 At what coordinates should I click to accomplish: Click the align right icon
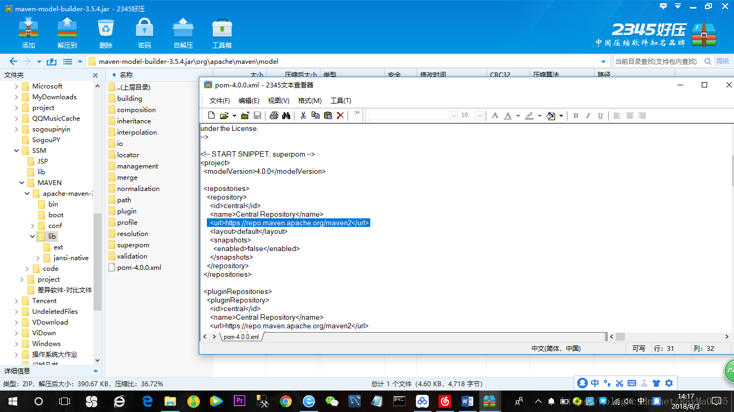pos(642,115)
